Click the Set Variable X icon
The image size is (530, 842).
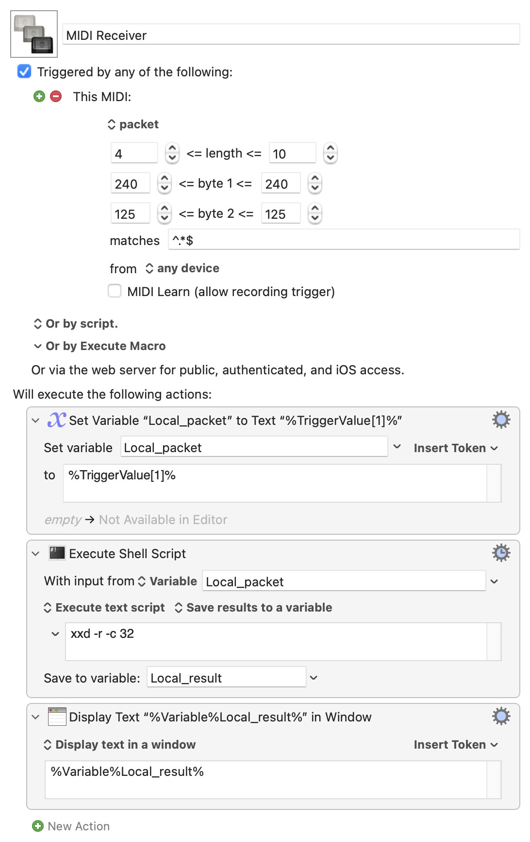coord(57,420)
